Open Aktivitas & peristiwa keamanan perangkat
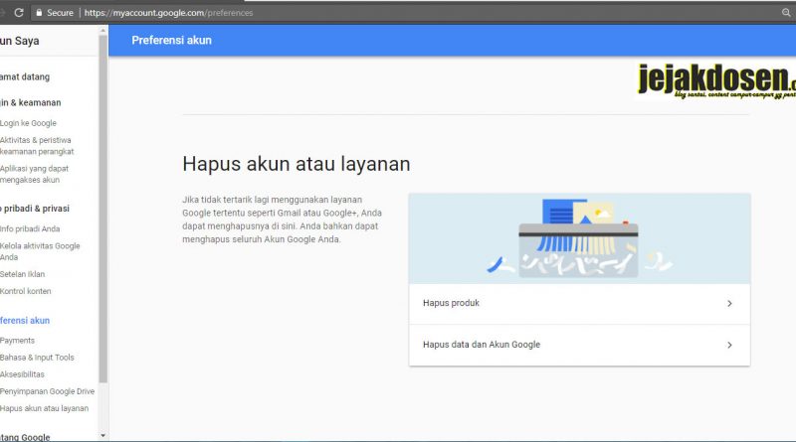Viewport: 796px width, 442px height. (37, 146)
